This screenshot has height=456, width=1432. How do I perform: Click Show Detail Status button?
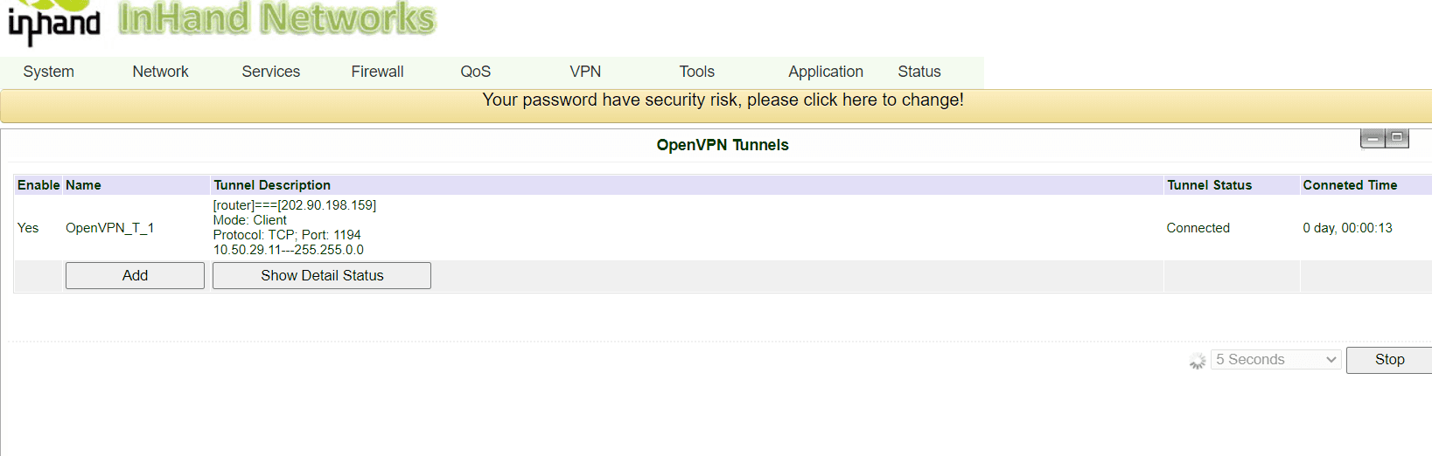pyautogui.click(x=322, y=276)
